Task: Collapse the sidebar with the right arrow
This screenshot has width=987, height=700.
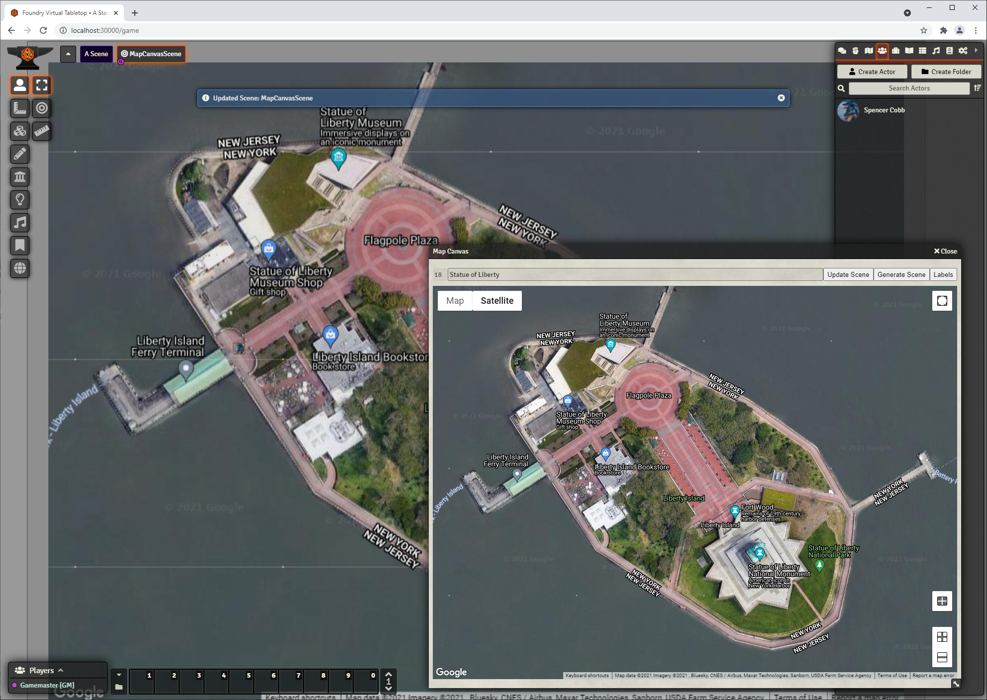Action: (x=976, y=50)
